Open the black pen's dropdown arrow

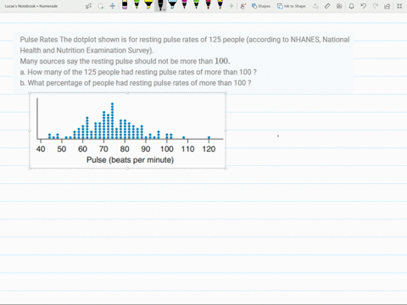coord(164,9)
